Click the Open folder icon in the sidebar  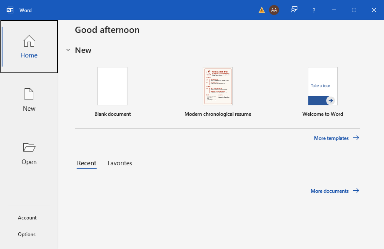coord(29,147)
